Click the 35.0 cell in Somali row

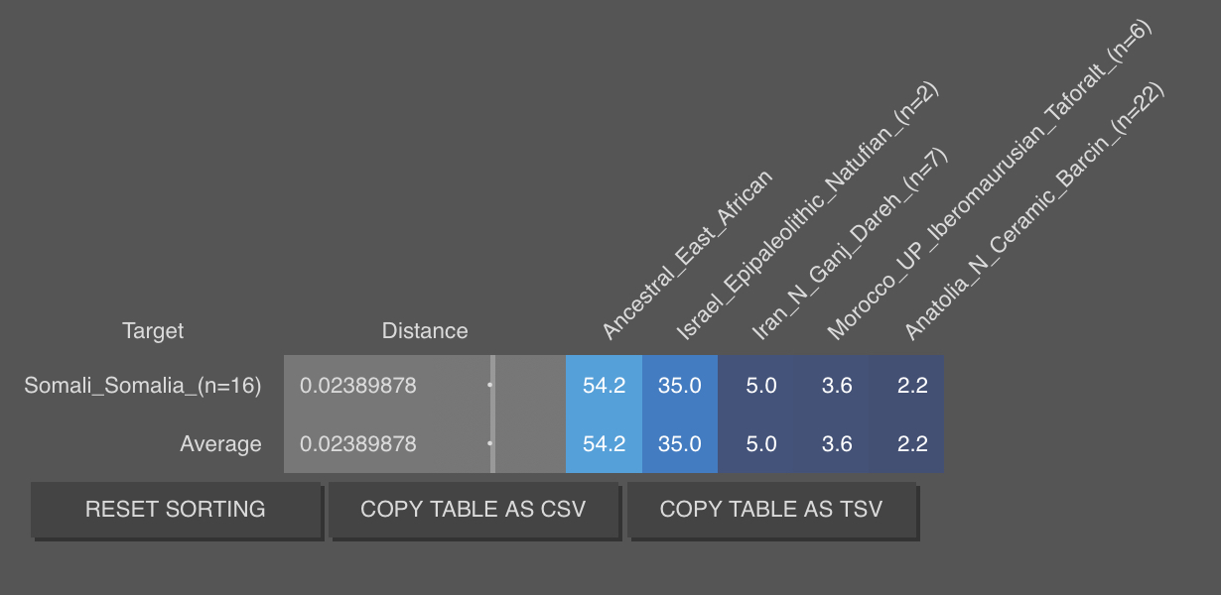[x=680, y=385]
